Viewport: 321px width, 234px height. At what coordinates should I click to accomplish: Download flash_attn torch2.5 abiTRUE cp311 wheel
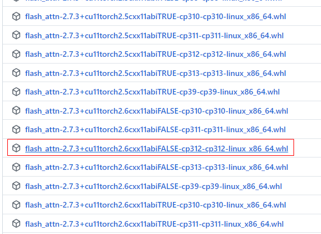pos(154,35)
